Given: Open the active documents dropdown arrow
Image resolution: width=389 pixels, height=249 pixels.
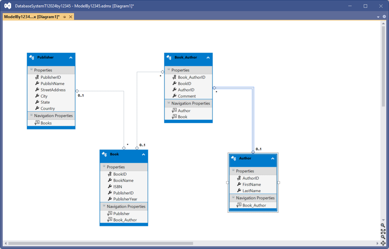Looking at the screenshot, I should [x=378, y=17].
